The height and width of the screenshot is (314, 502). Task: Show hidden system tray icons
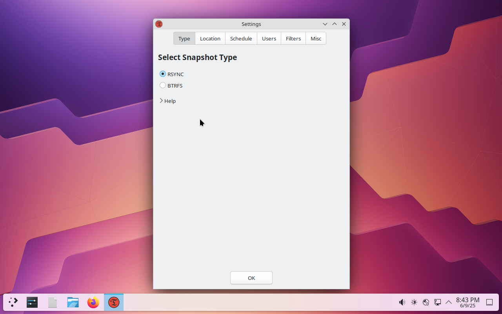click(x=449, y=302)
